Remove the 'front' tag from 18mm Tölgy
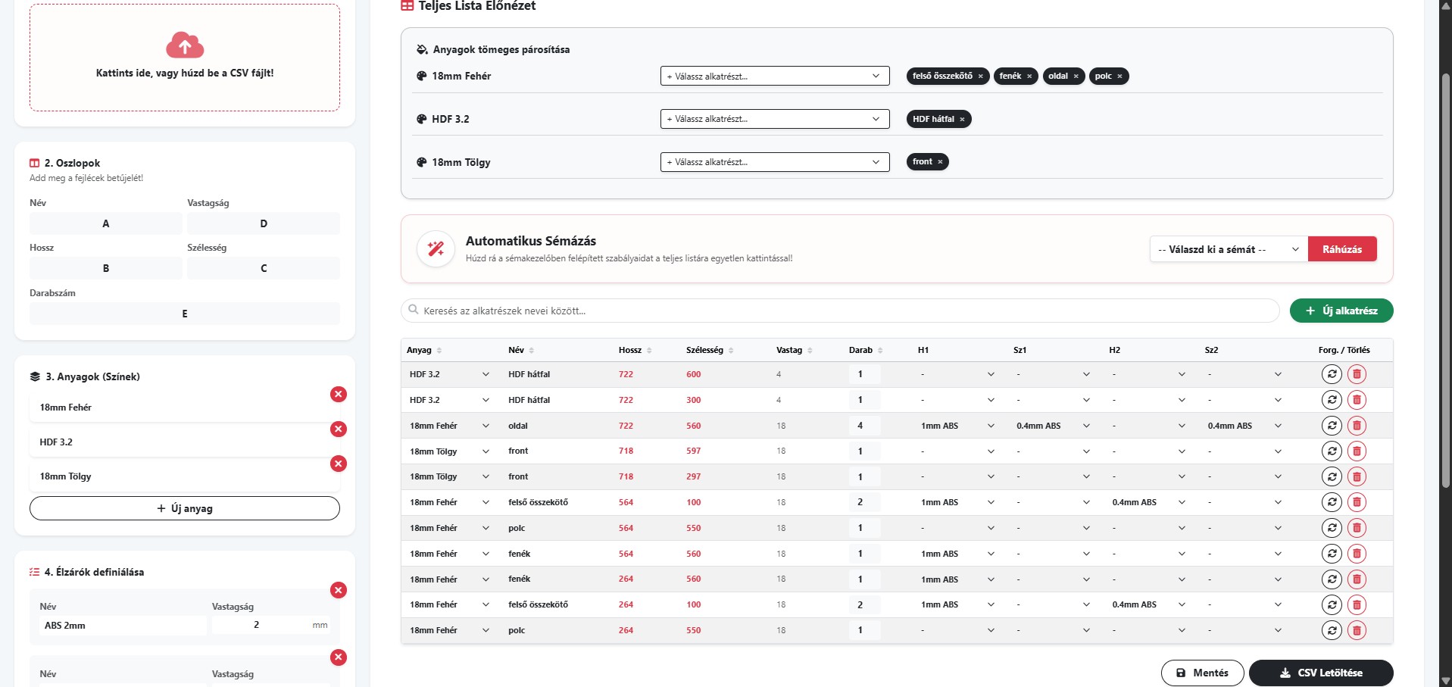The image size is (1452, 687). pos(940,162)
